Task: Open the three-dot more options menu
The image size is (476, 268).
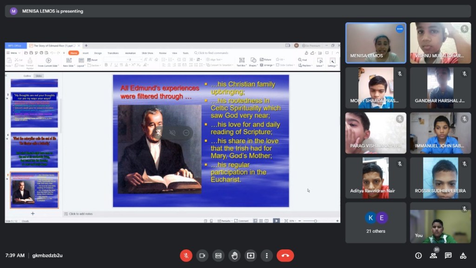Action: tap(266, 255)
